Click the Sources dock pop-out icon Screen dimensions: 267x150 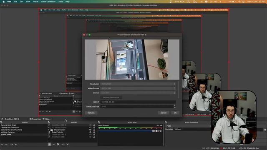(x=49, y=122)
